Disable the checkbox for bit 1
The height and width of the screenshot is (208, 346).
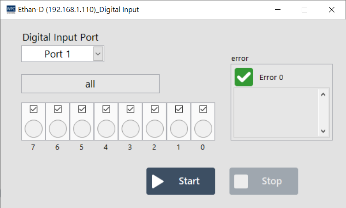179,109
